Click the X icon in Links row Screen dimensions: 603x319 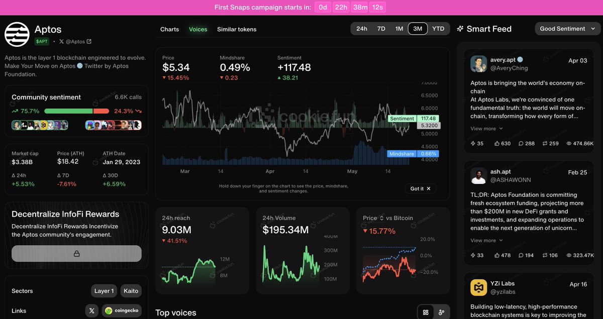point(92,311)
